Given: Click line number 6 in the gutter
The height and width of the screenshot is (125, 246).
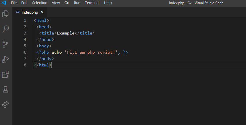Looking at the screenshot, I should [25, 52].
